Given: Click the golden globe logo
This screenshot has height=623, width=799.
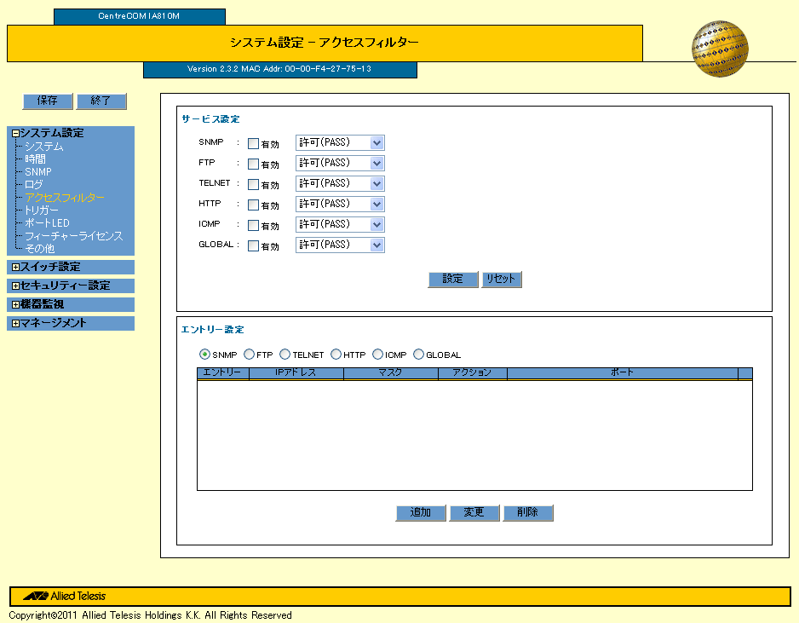Looking at the screenshot, I should [720, 49].
